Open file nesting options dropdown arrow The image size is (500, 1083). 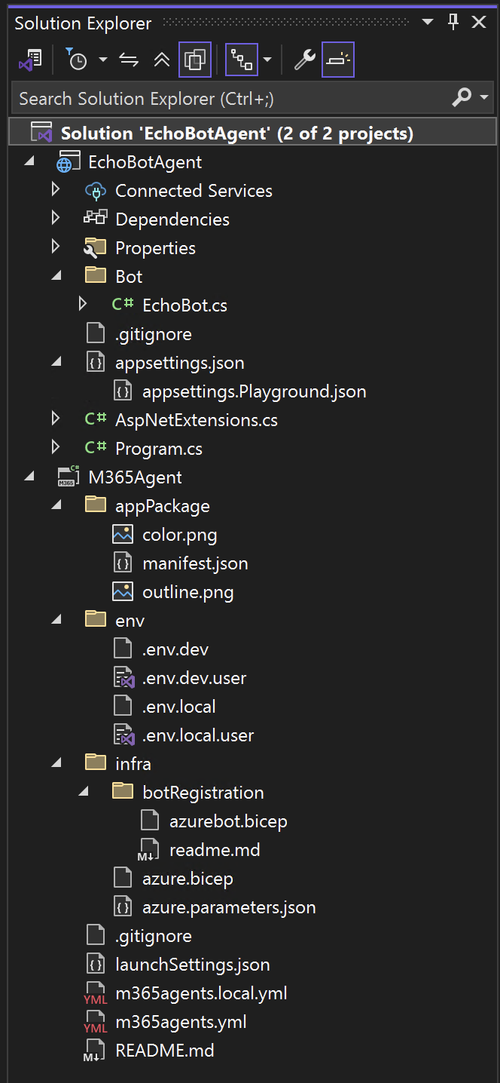click(267, 60)
